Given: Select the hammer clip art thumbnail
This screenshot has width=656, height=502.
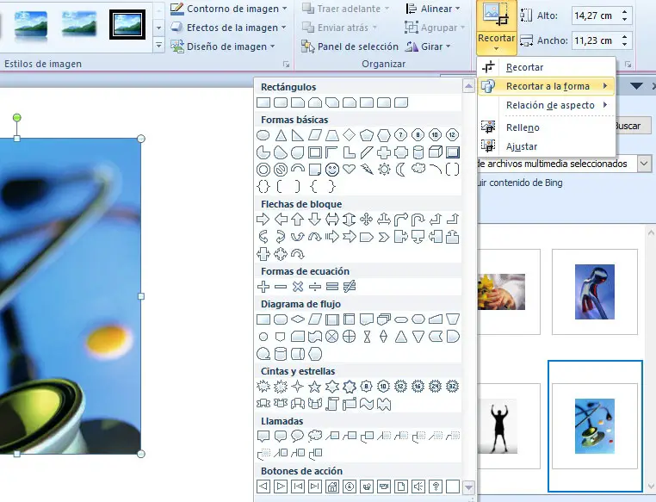Looking at the screenshot, I should click(x=595, y=292).
